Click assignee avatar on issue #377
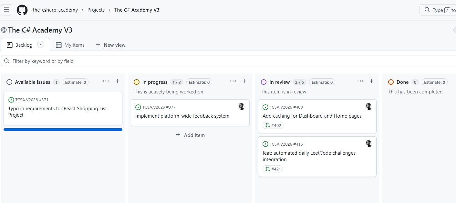Image resolution: width=456 pixels, height=203 pixels. [241, 107]
